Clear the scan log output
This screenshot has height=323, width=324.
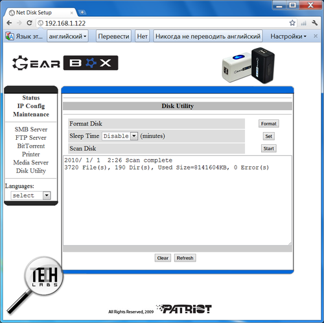tap(163, 258)
